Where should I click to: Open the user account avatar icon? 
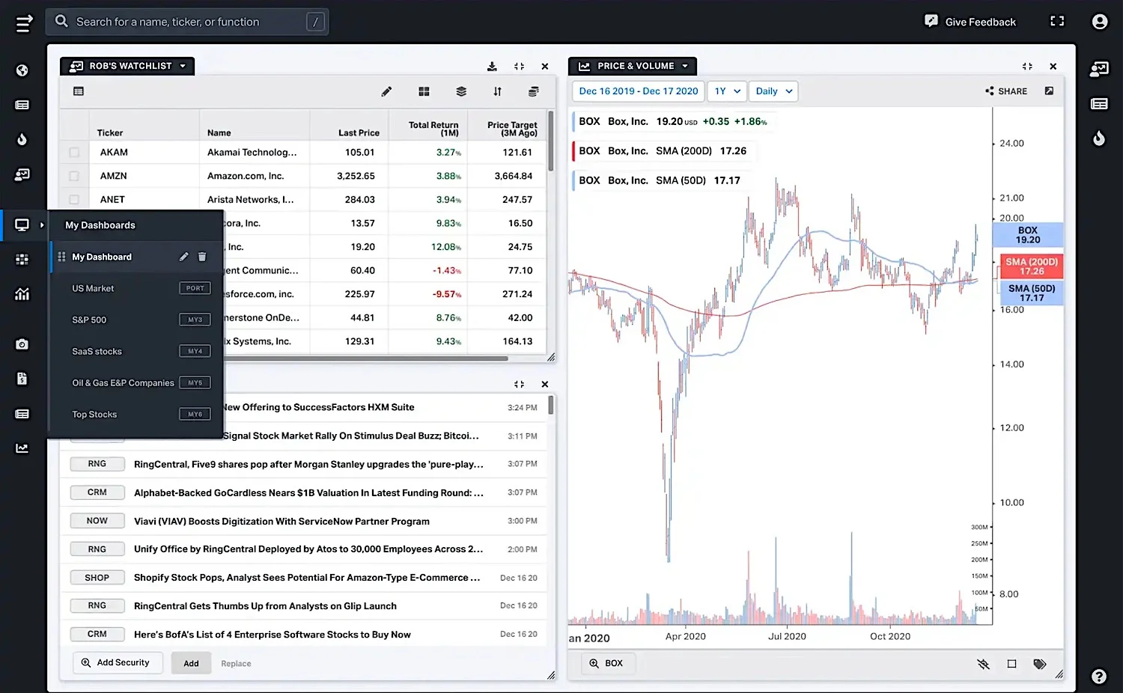coord(1100,22)
